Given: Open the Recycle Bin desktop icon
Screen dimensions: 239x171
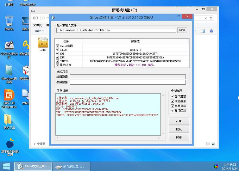Looking at the screenshot, I should tap(9, 23).
